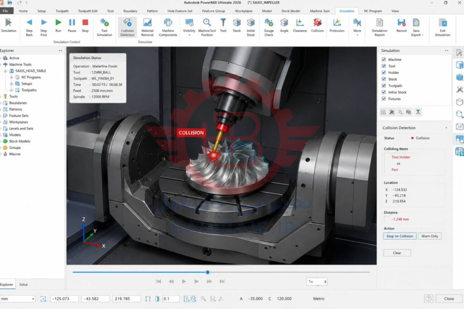Viewport: 464px width, 309px height.
Task: Open Machine Components
Action: pyautogui.click(x=168, y=27)
